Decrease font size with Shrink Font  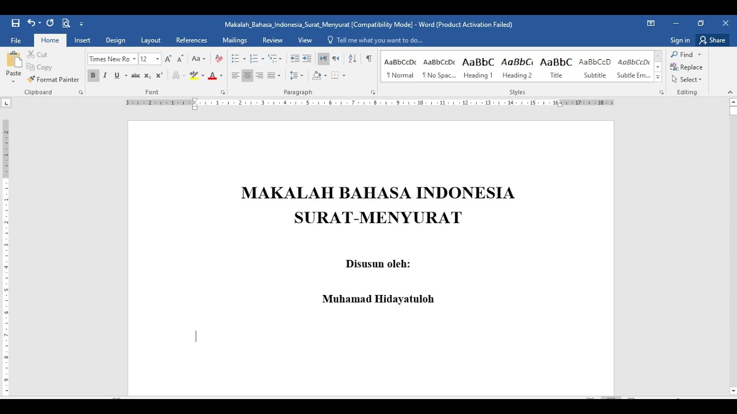180,59
